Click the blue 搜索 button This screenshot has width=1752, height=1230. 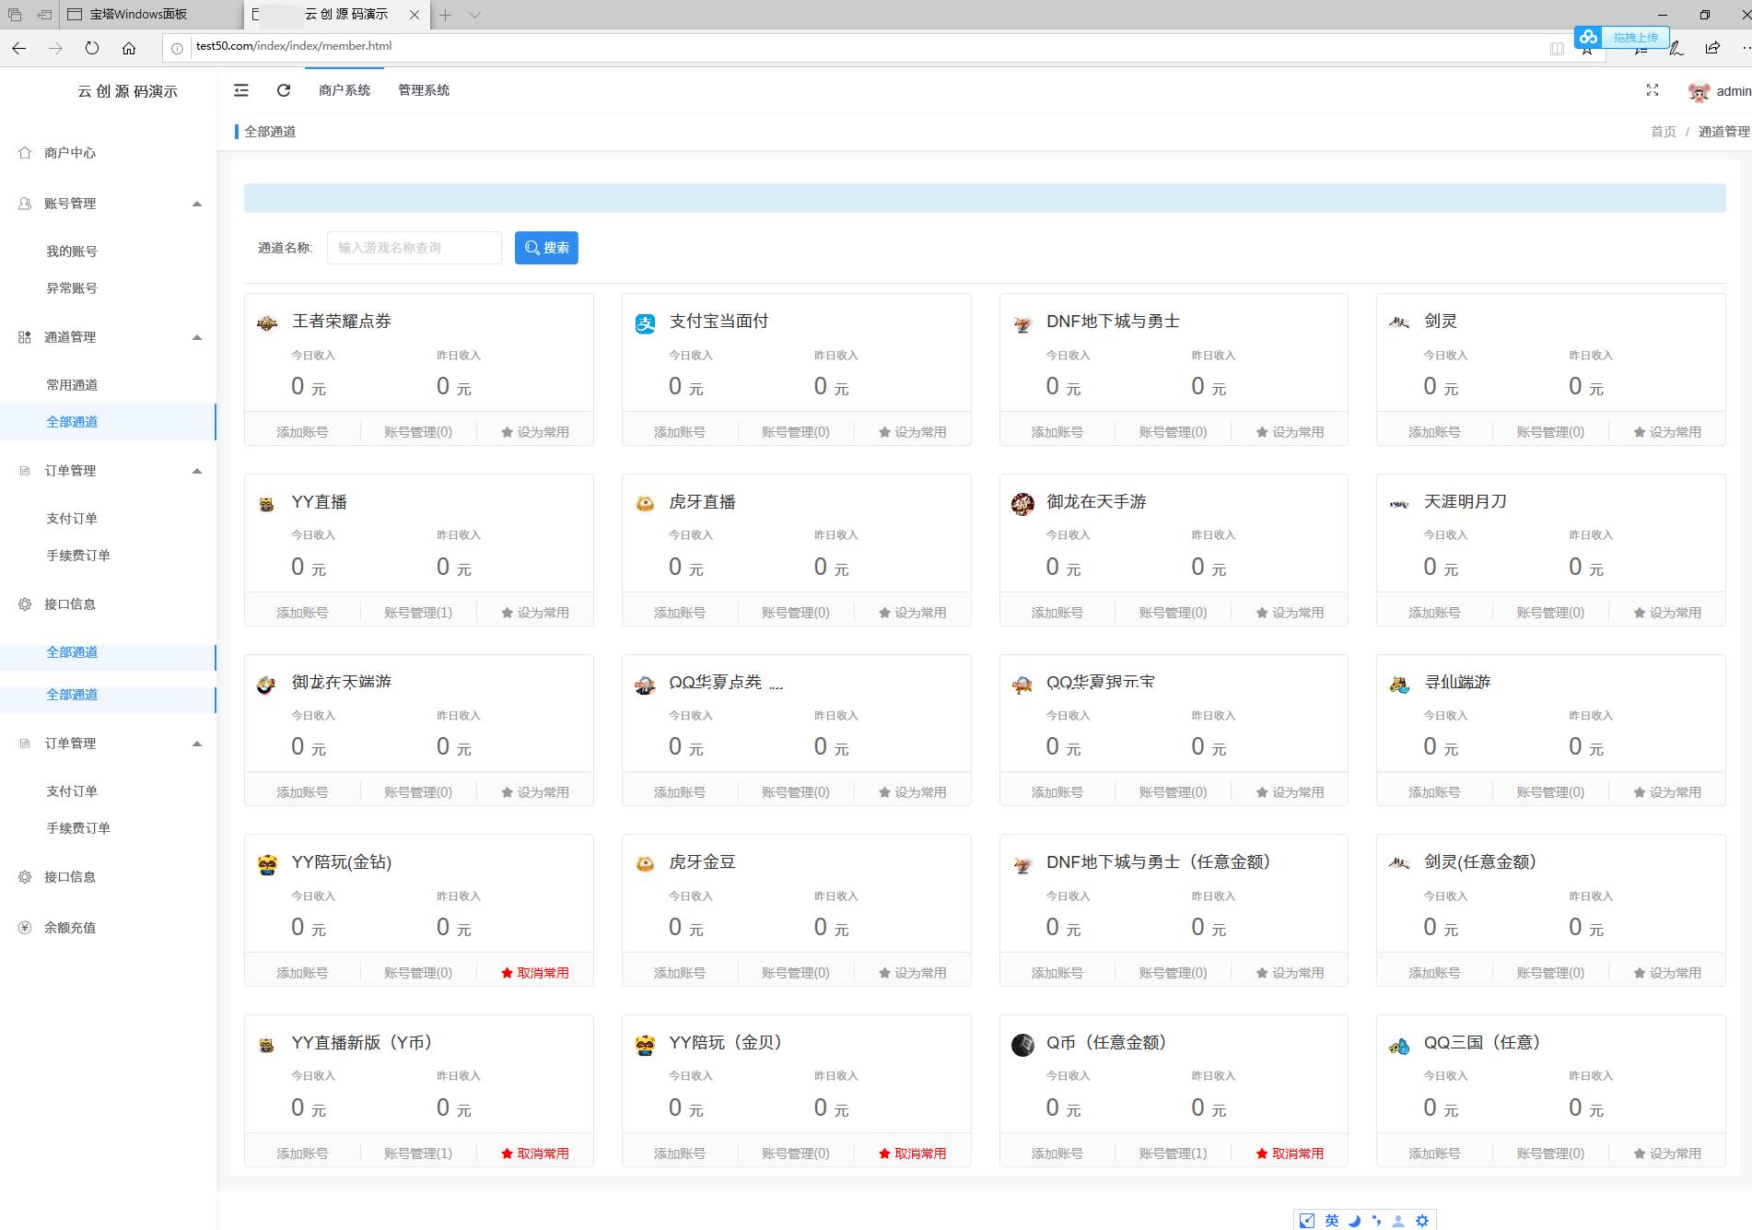pos(546,248)
